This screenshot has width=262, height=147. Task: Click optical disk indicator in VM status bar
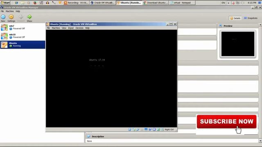point(134,129)
